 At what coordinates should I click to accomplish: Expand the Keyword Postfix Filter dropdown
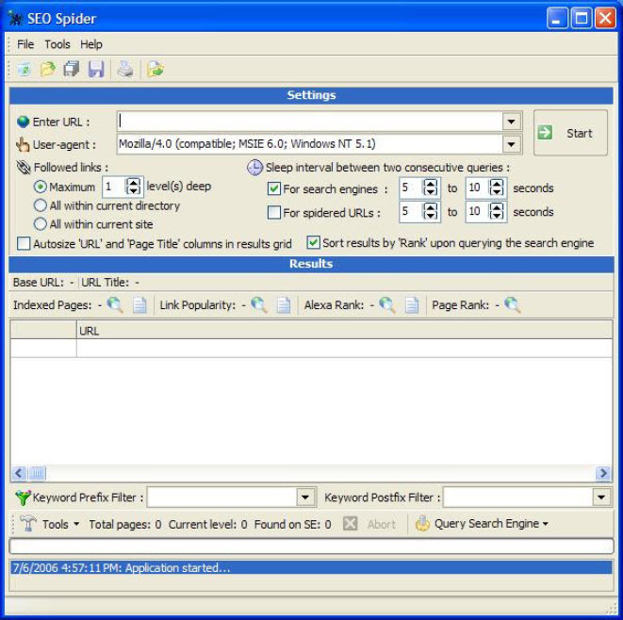pyautogui.click(x=601, y=498)
